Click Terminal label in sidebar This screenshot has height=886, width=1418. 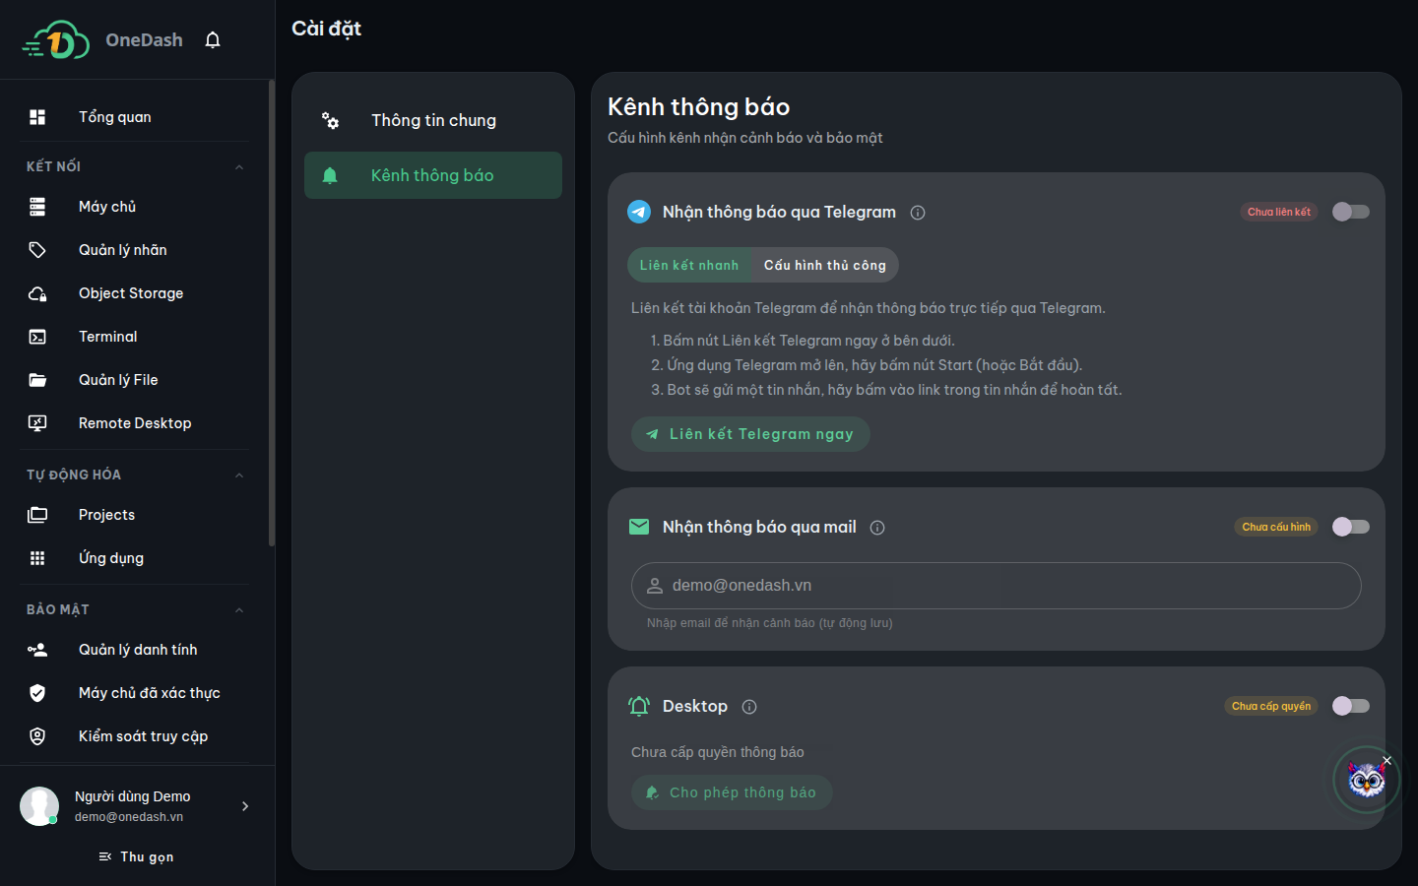pyautogui.click(x=108, y=337)
